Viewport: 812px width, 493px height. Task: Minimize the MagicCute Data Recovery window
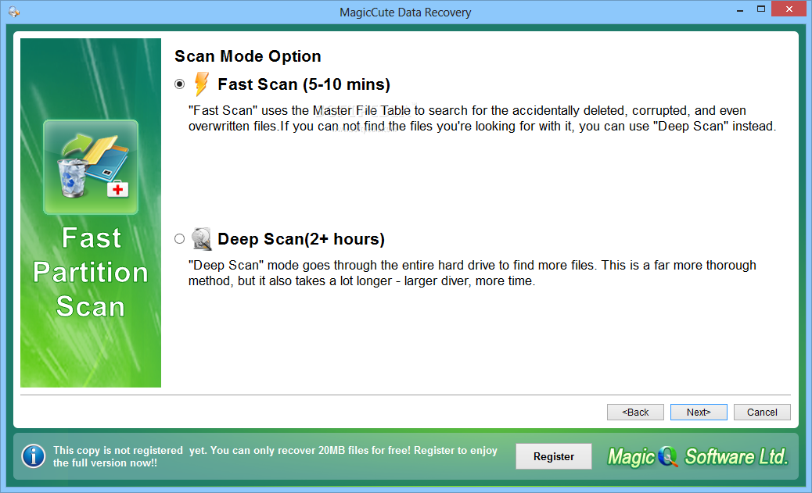pos(740,10)
